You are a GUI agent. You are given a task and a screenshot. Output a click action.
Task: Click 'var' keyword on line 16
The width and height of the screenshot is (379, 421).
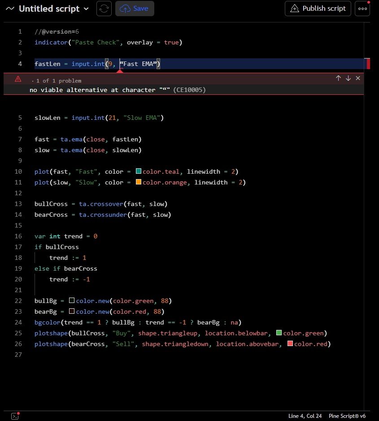coord(40,236)
